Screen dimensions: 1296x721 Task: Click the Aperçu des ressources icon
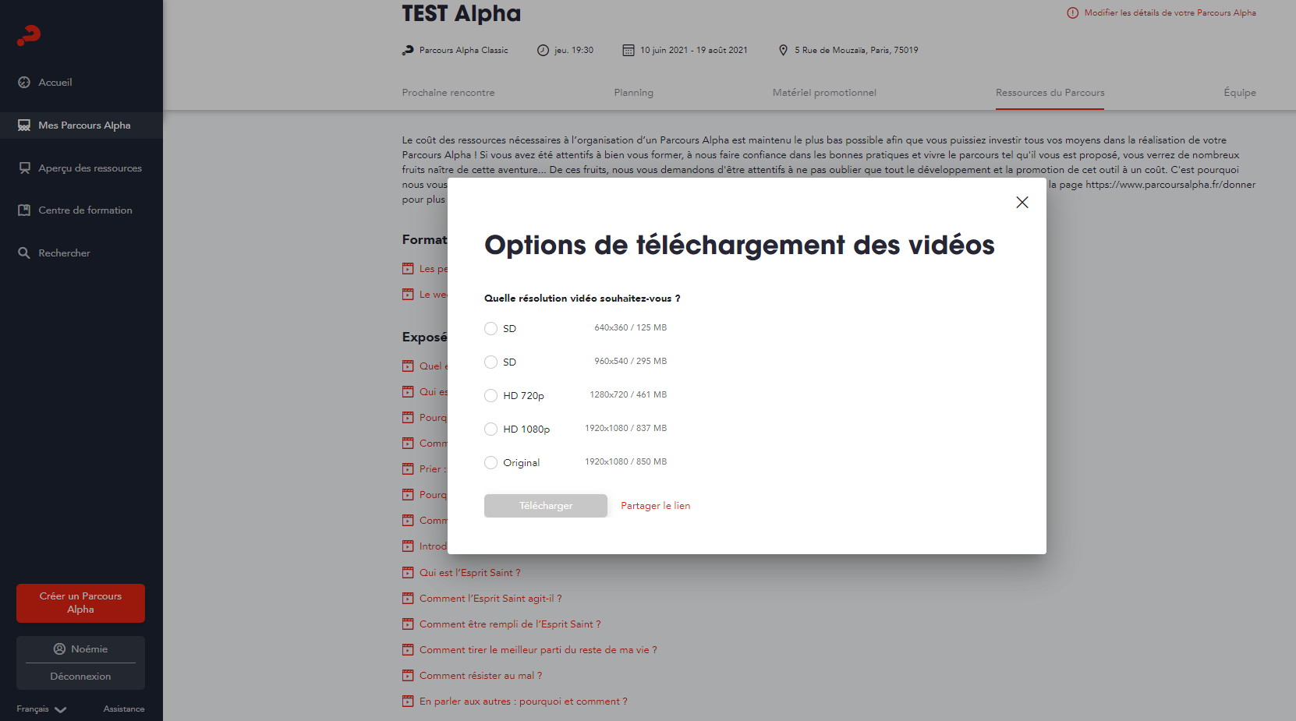coord(24,168)
